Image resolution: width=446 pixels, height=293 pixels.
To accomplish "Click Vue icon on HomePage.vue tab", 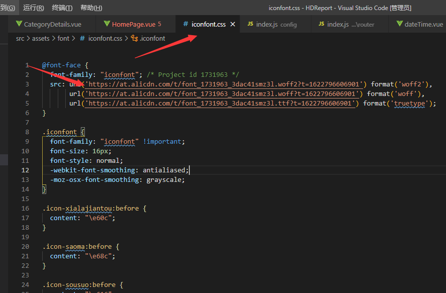I will pyautogui.click(x=107, y=24).
